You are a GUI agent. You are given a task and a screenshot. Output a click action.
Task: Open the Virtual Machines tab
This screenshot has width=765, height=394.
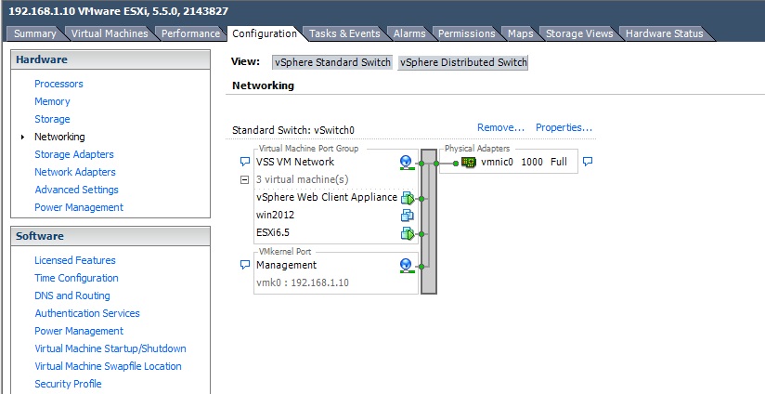(x=110, y=33)
